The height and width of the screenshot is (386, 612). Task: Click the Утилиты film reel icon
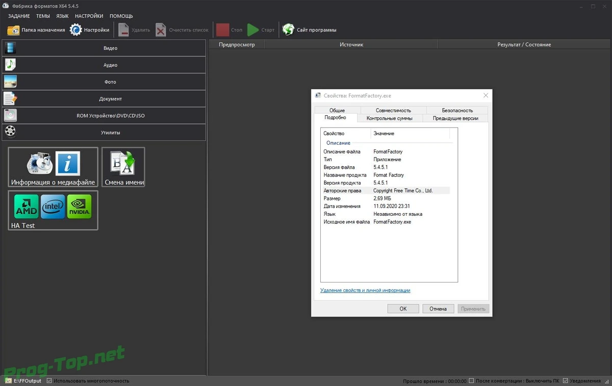click(11, 132)
